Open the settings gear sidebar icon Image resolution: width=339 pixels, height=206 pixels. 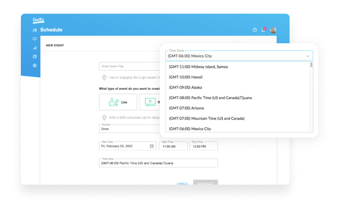(x=35, y=65)
